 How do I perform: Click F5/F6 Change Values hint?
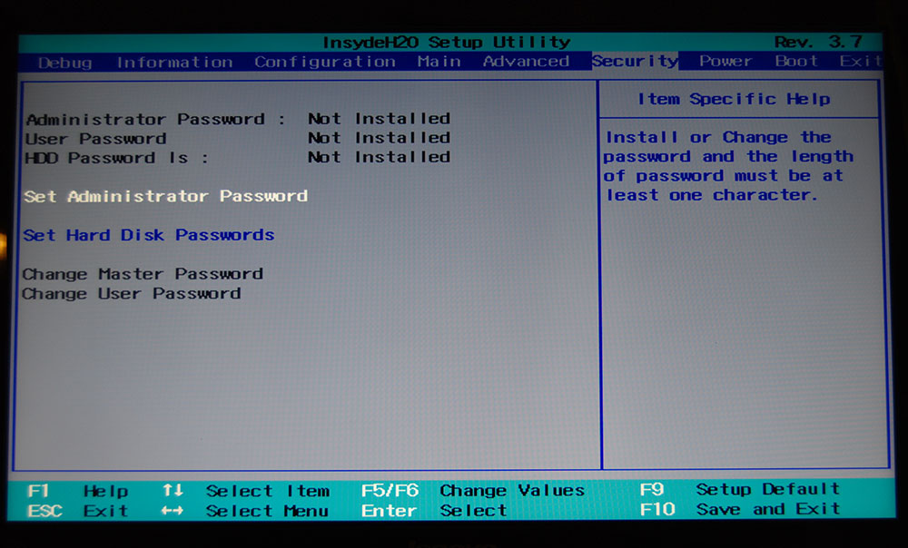tap(472, 490)
